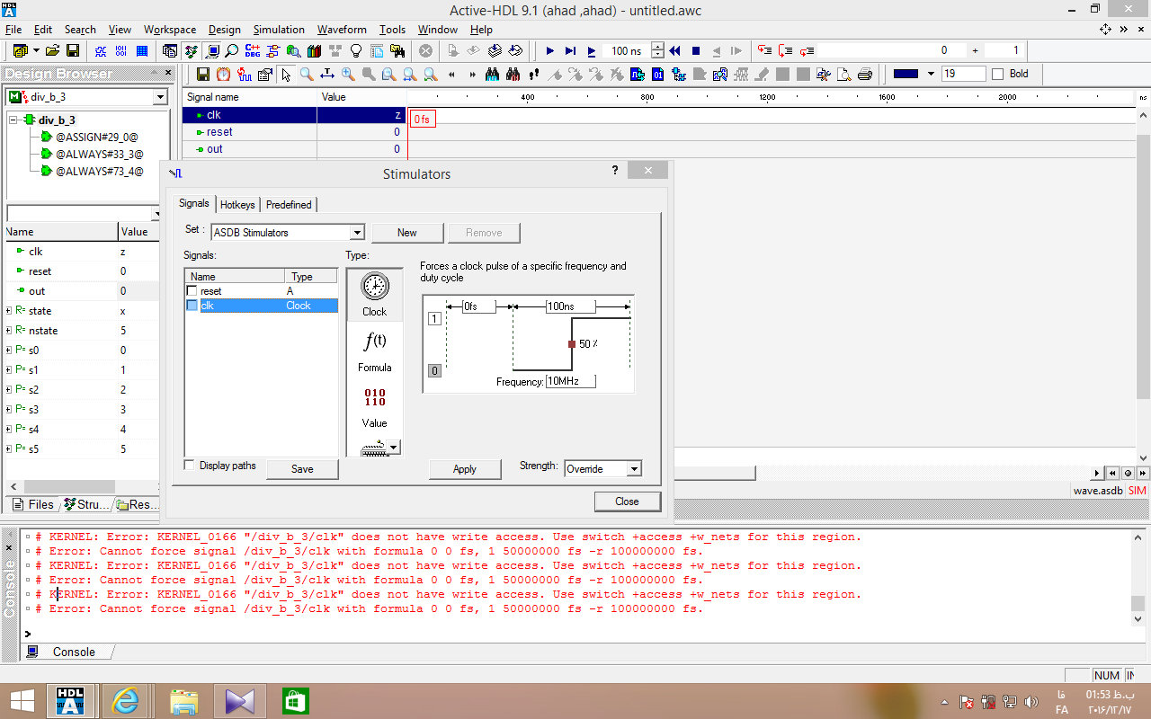Open File Explorer from taskbar

(x=183, y=701)
